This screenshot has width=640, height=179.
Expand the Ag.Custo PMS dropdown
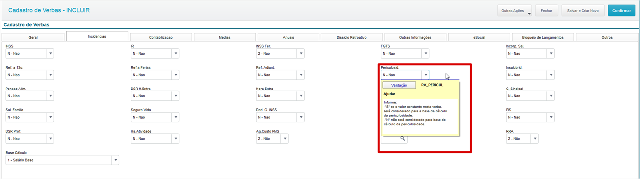284,139
